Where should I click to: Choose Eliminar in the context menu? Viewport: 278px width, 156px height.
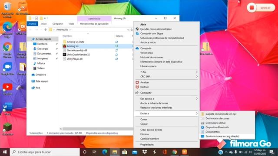[x=145, y=134]
